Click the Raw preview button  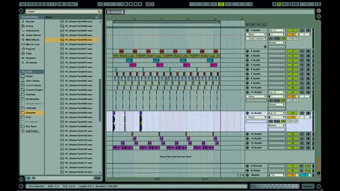pos(97,178)
